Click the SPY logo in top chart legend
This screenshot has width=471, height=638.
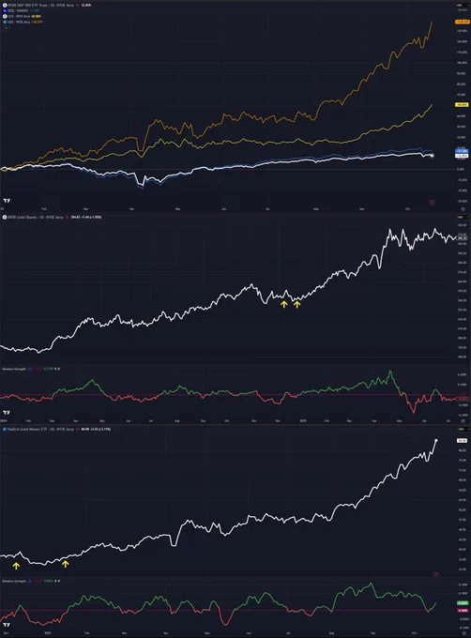[5, 5]
